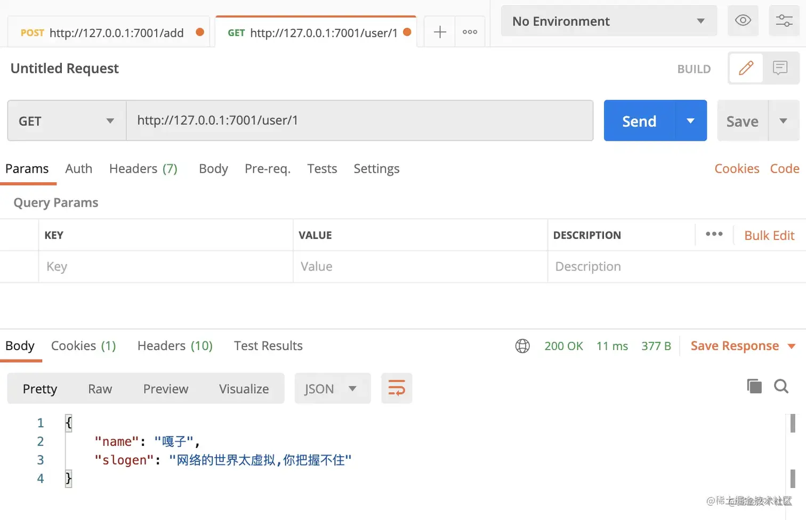This screenshot has width=806, height=520.
Task: Click Bulk Edit
Action: [x=769, y=235]
